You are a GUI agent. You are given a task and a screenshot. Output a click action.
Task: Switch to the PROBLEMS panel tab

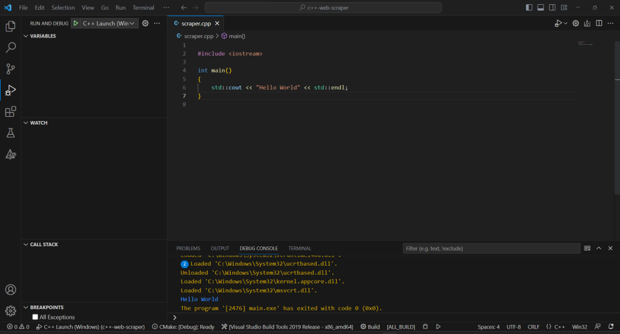pos(188,248)
